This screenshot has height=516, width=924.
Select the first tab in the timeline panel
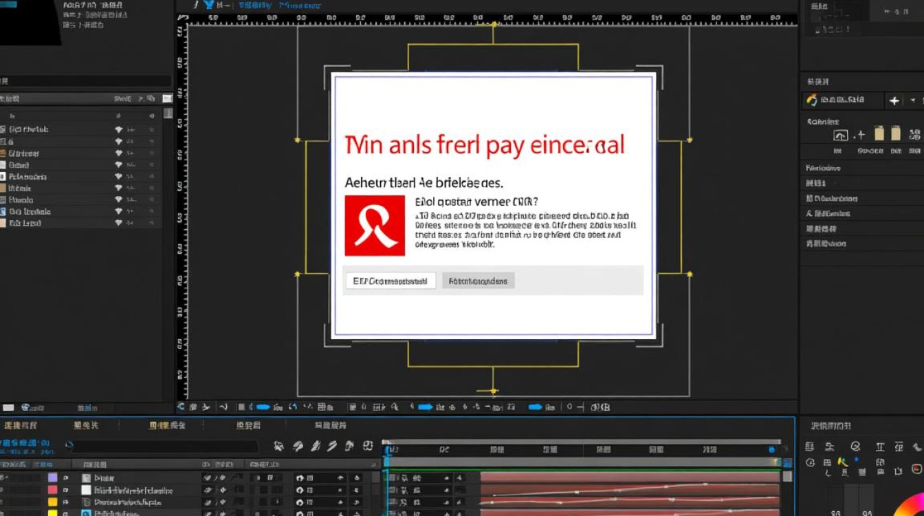tap(20, 426)
